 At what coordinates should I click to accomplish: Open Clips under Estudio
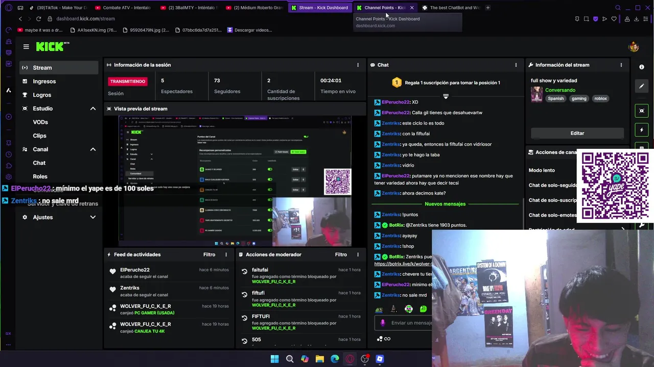tap(39, 136)
